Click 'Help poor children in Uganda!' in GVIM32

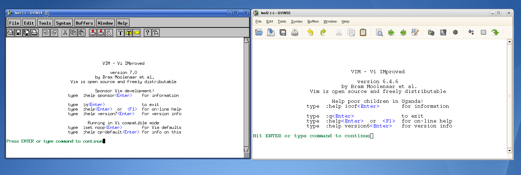pyautogui.click(x=378, y=101)
